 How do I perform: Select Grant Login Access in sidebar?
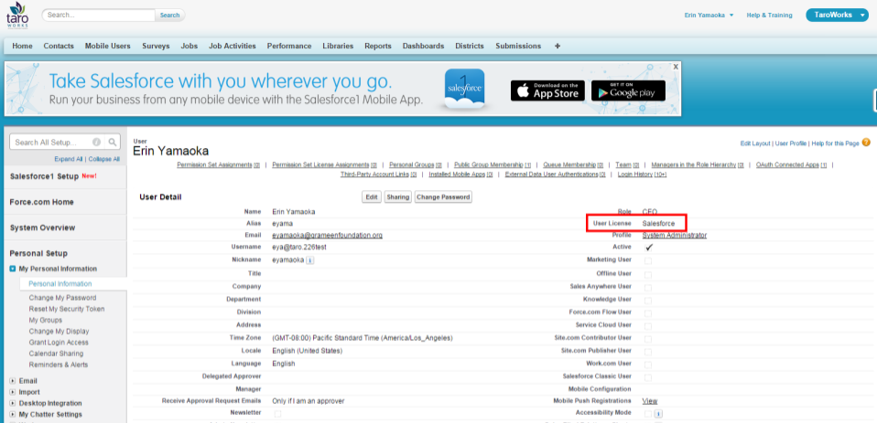[x=59, y=342]
